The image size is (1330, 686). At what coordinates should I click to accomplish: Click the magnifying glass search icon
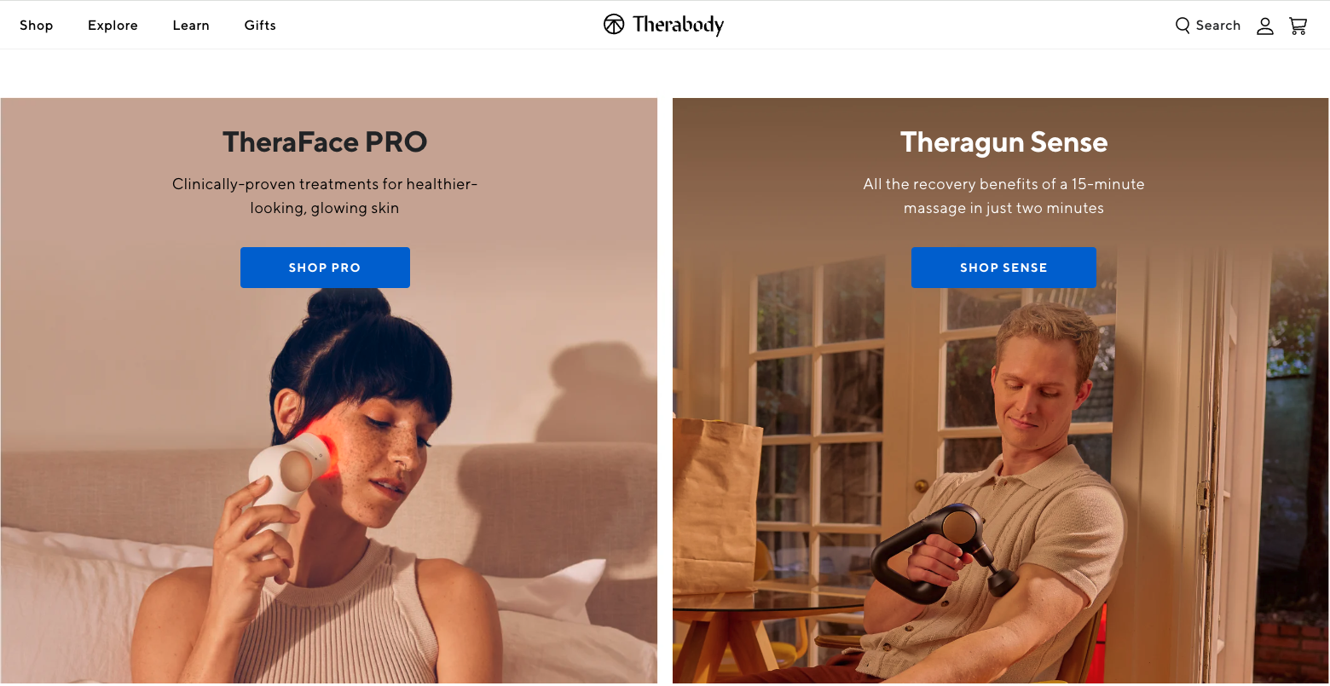pyautogui.click(x=1183, y=26)
